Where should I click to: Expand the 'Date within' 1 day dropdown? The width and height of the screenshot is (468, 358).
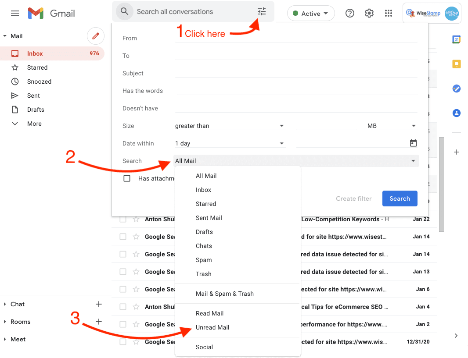click(x=230, y=143)
